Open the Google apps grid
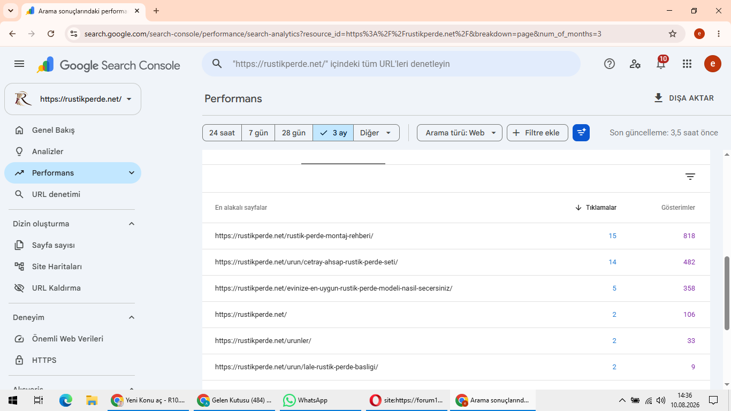The height and width of the screenshot is (411, 731). (x=687, y=64)
